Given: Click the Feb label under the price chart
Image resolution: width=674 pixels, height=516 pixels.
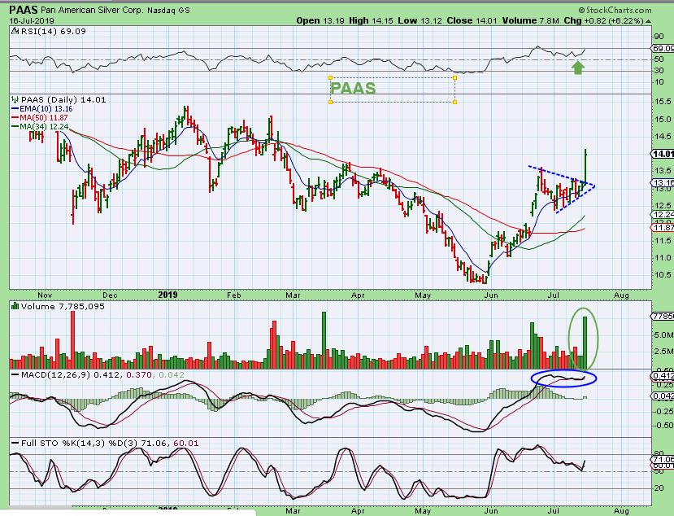Looking at the screenshot, I should [x=234, y=295].
